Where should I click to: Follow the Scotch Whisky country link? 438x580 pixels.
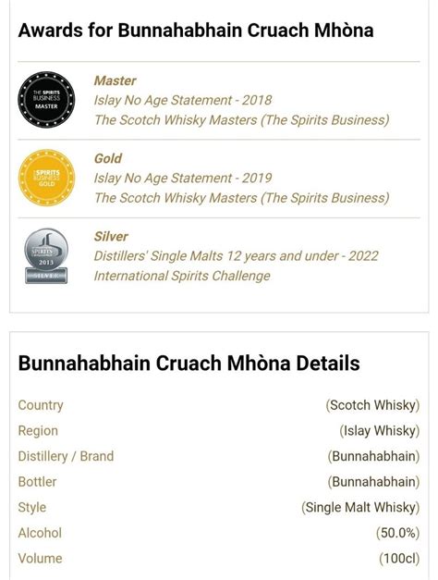pyautogui.click(x=372, y=405)
